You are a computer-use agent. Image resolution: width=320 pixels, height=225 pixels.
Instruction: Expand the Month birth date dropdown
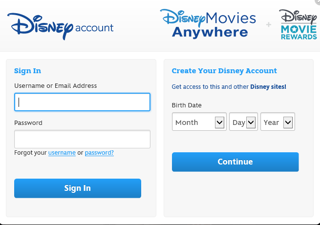click(199, 122)
